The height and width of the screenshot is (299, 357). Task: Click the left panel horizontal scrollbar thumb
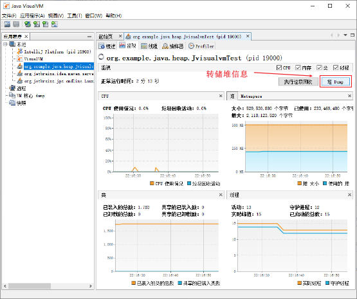click(30, 285)
